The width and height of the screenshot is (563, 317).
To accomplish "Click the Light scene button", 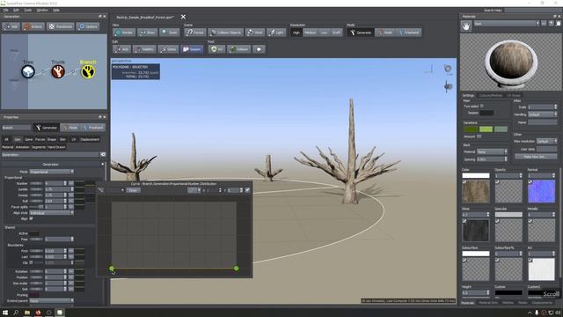I will pyautogui.click(x=276, y=33).
